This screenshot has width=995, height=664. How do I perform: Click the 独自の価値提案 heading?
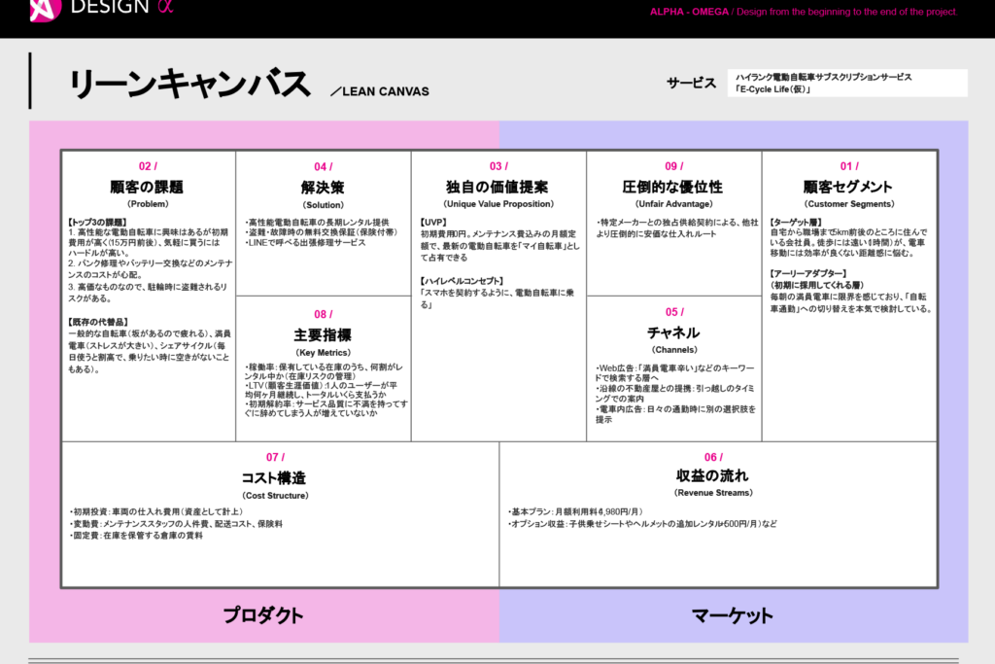click(x=497, y=187)
